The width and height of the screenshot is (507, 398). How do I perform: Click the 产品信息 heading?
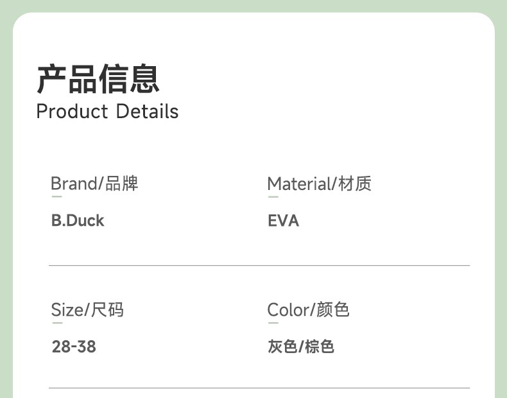tap(98, 80)
